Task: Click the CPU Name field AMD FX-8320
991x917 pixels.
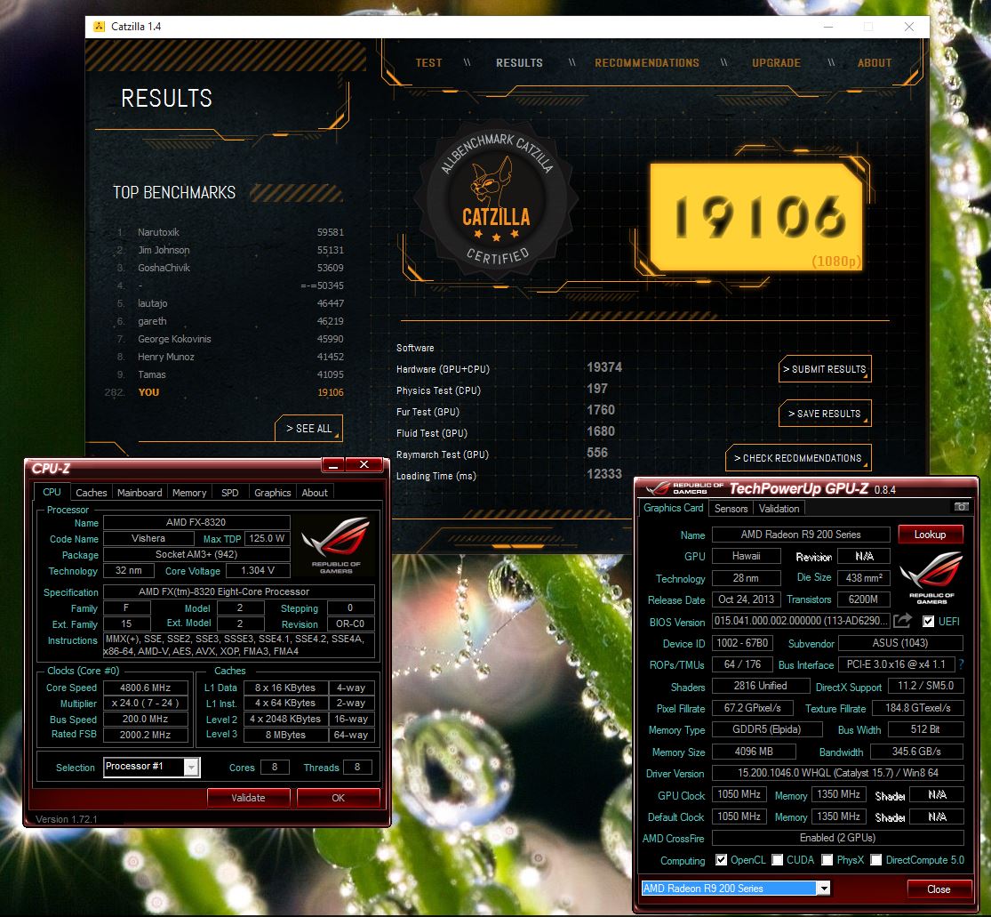Action: tap(196, 522)
